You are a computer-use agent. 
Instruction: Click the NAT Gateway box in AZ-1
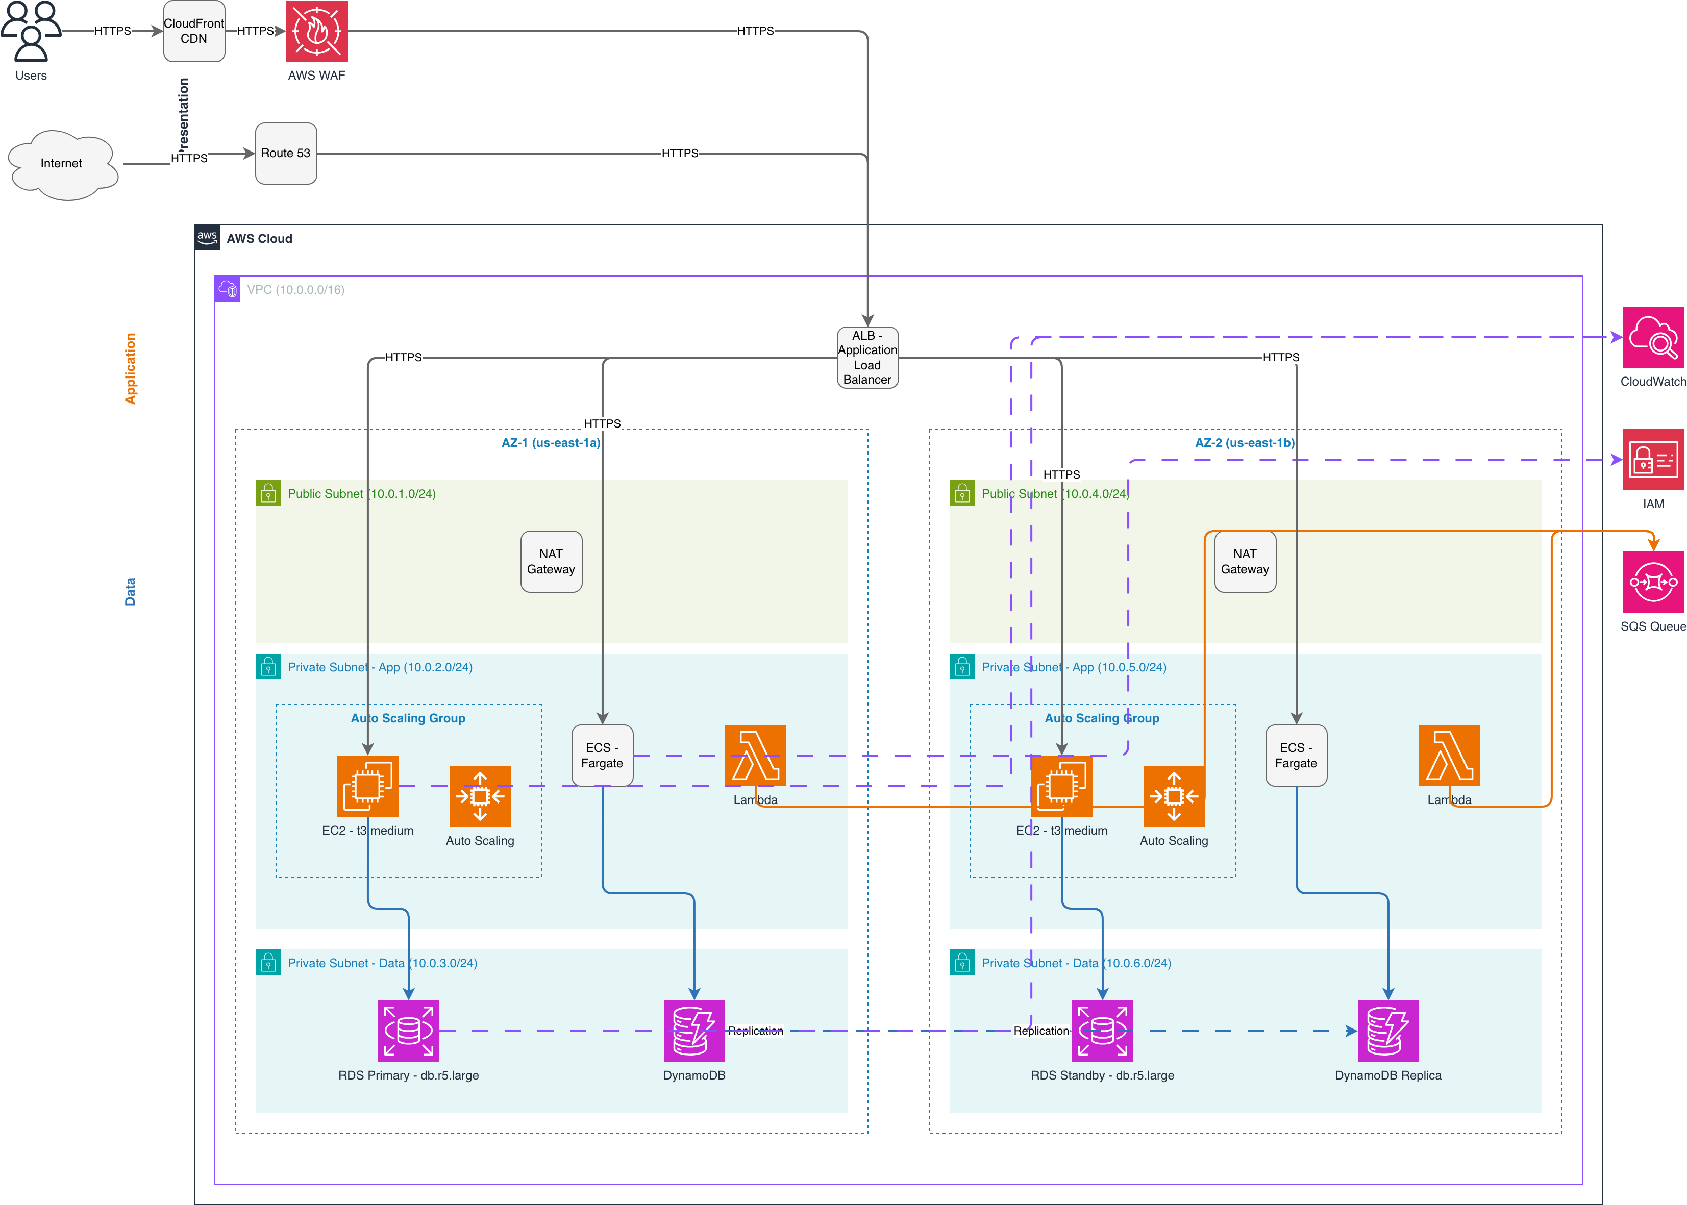[x=552, y=562]
